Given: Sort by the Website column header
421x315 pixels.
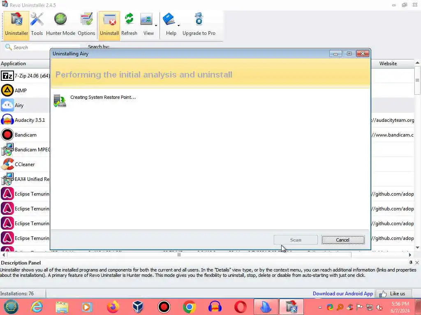Looking at the screenshot, I should pyautogui.click(x=388, y=64).
